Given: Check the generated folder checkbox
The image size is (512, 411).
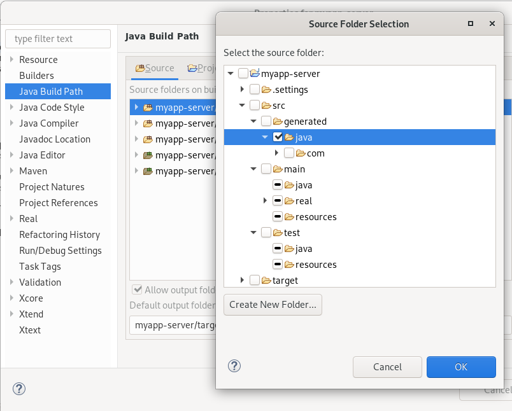Looking at the screenshot, I should pos(266,121).
